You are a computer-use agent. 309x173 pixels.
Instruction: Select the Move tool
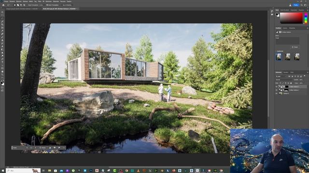click(2, 12)
